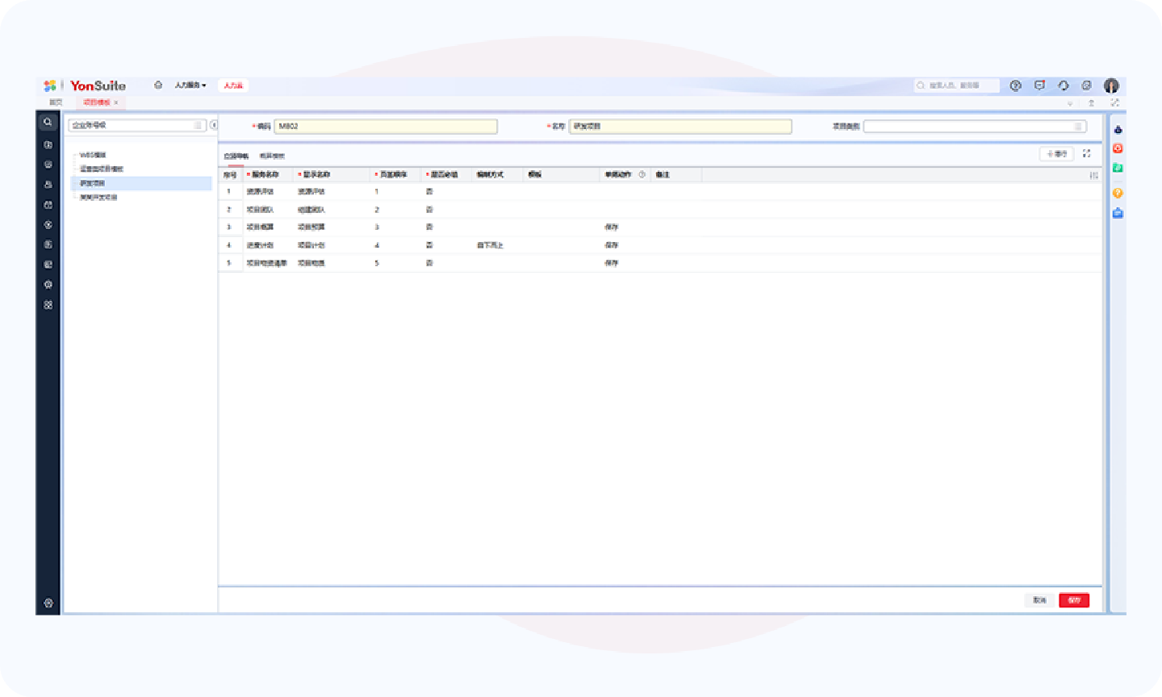Open the project category reference field
Viewport: 1162px width, 697px height.
coord(974,127)
